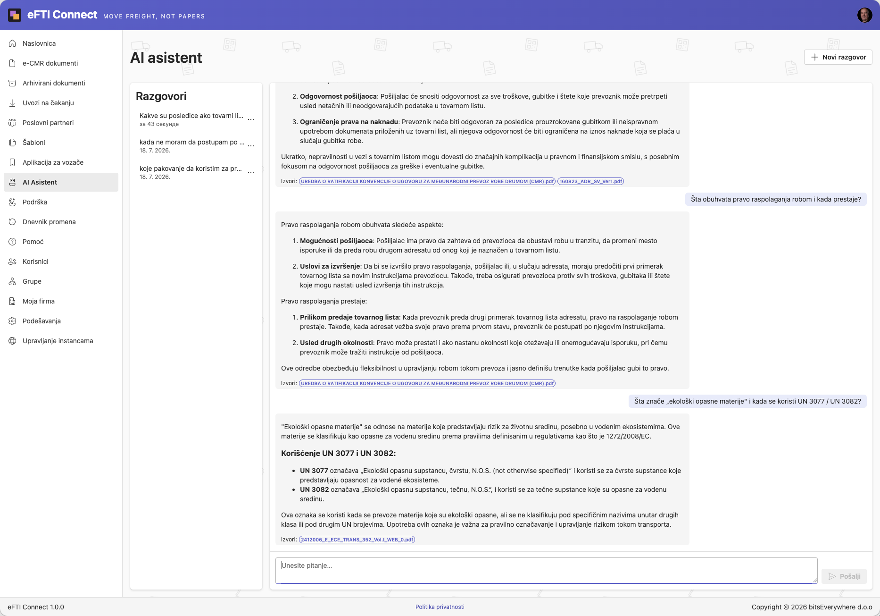Click the Uvozi na čekanju download icon
The image size is (880, 616).
tap(12, 103)
